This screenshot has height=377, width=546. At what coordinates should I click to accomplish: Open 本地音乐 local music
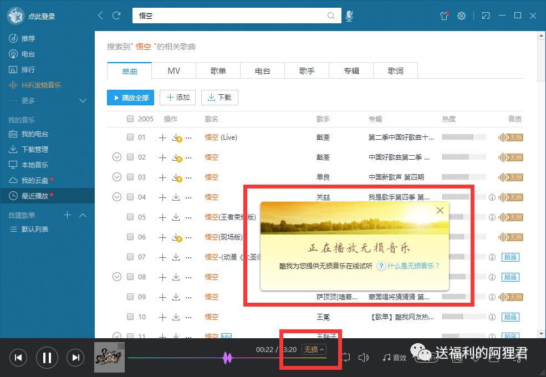coord(29,165)
